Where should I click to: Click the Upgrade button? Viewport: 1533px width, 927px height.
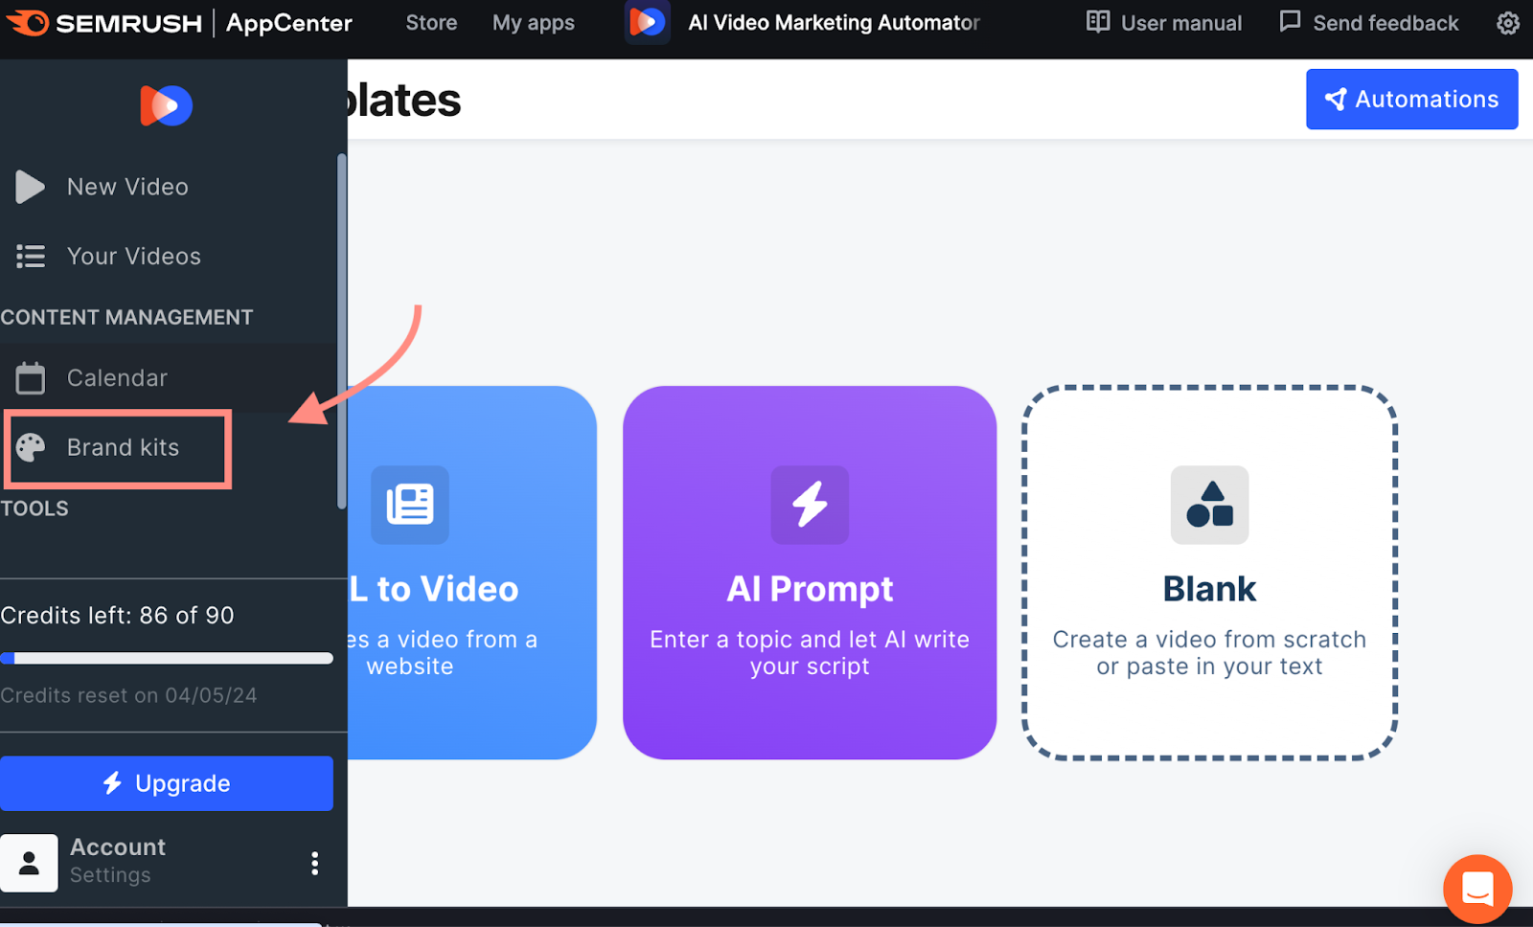(168, 782)
